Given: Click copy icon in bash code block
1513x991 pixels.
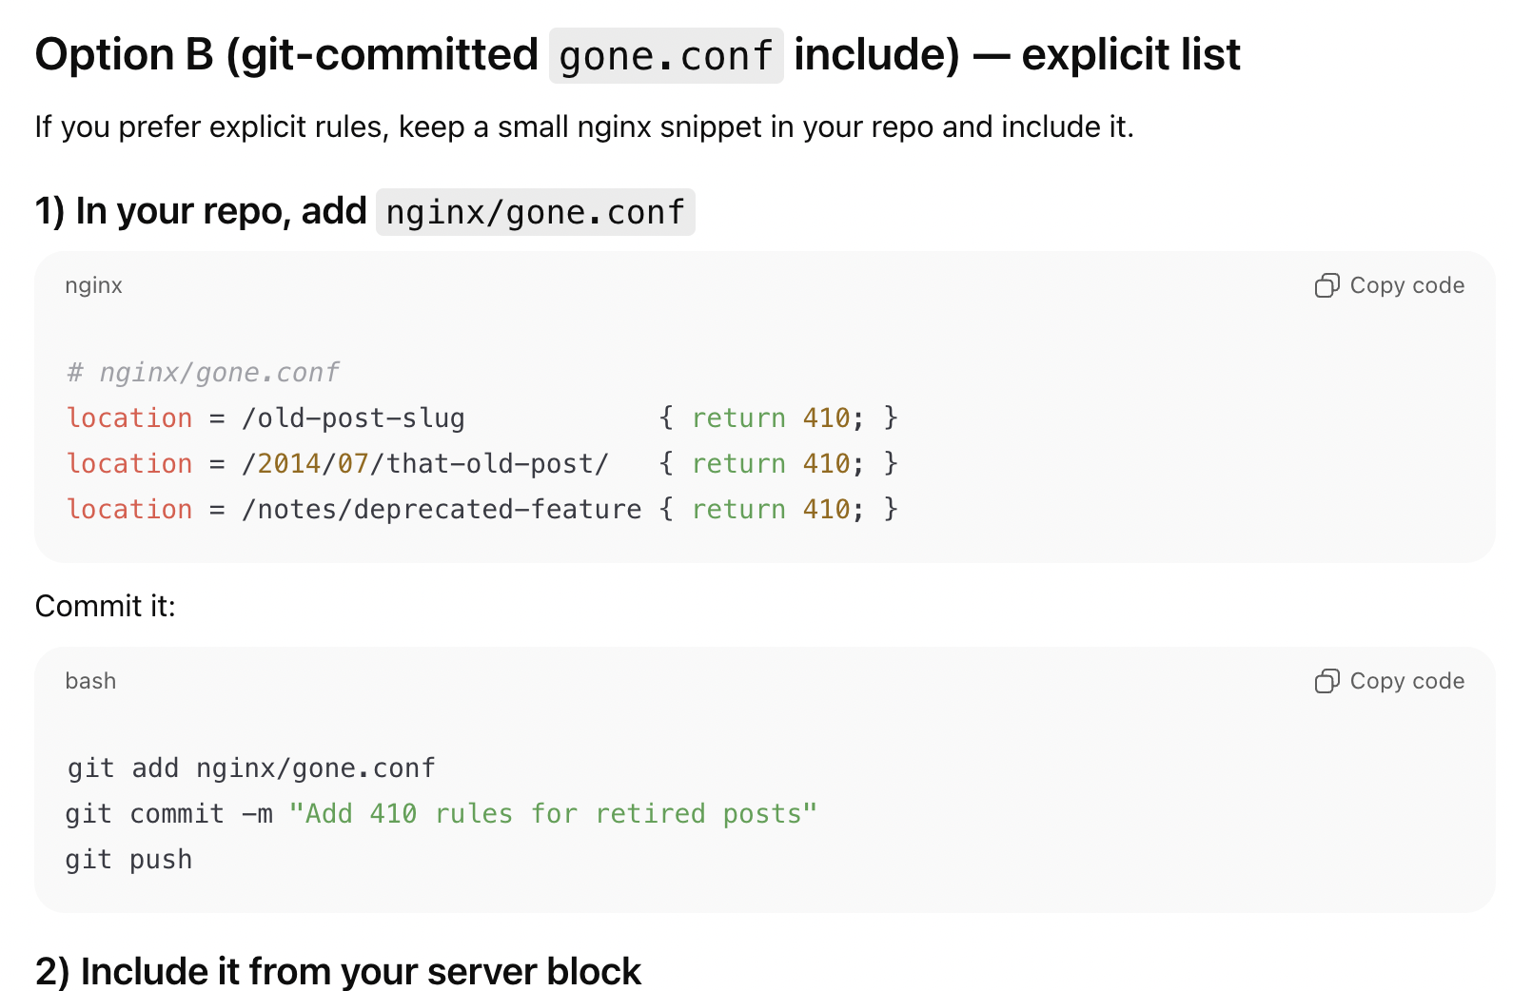Looking at the screenshot, I should [x=1326, y=682].
